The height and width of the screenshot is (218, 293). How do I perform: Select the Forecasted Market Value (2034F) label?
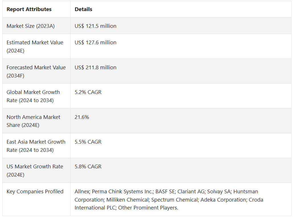(36, 71)
